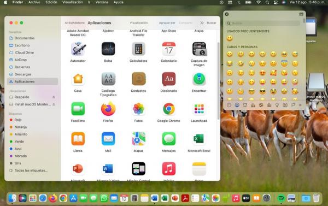Open the Automator app icon
328x206 pixels.
coord(78,49)
